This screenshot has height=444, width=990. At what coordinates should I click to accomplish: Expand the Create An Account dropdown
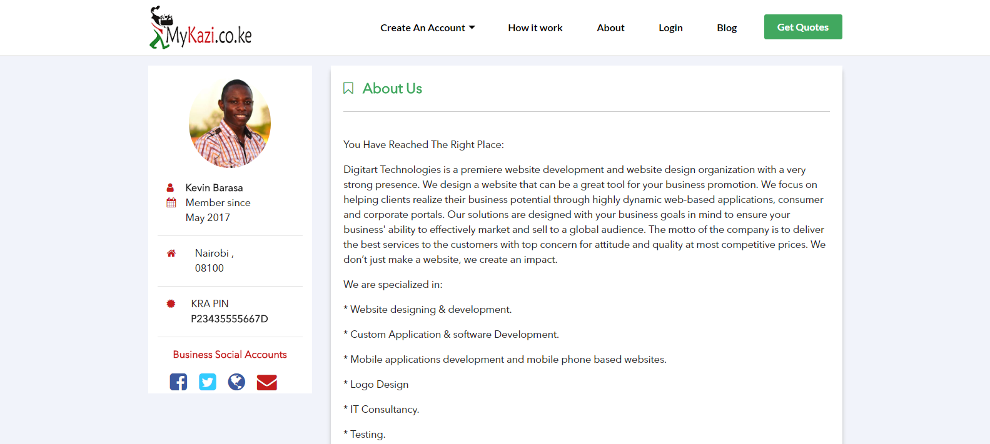pos(427,28)
